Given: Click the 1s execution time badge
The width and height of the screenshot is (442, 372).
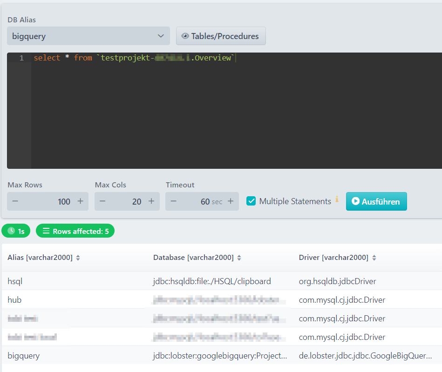Looking at the screenshot, I should click(x=16, y=231).
